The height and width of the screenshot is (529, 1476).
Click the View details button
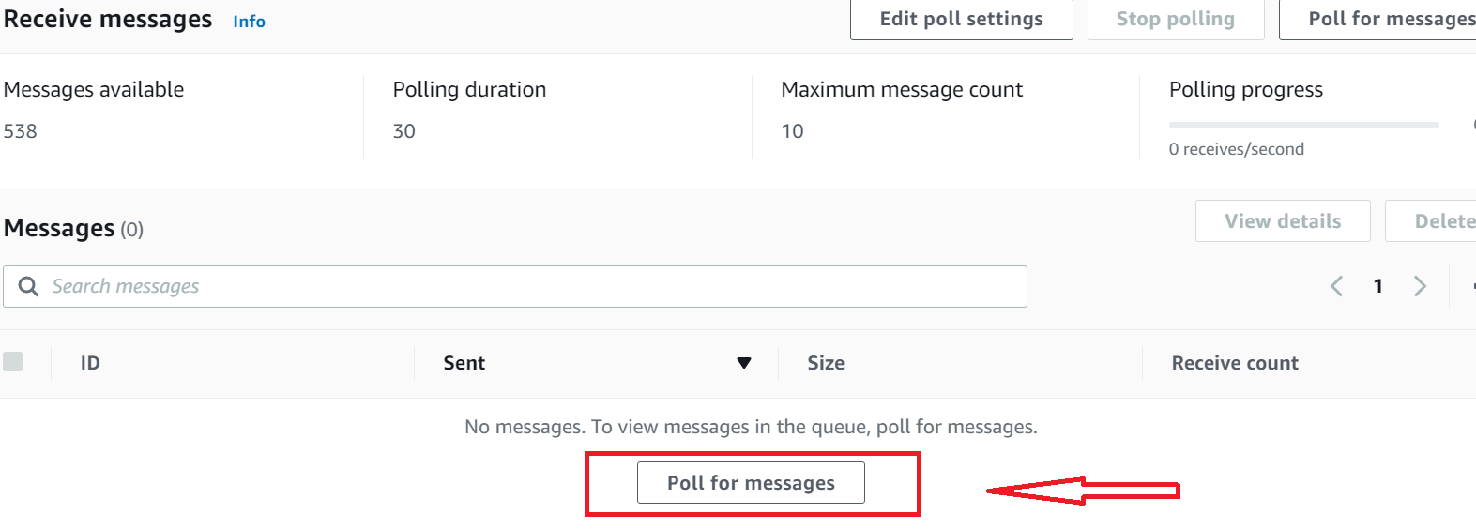click(x=1282, y=221)
